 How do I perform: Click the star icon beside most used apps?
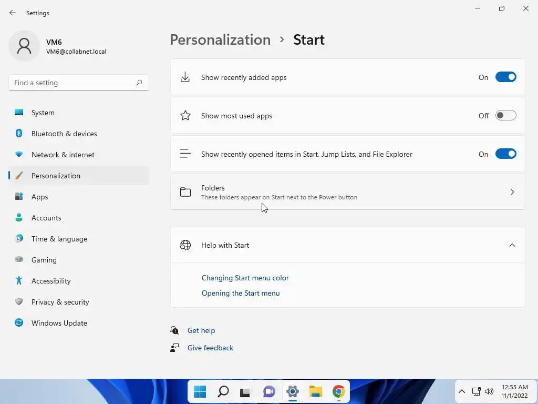[x=185, y=115]
